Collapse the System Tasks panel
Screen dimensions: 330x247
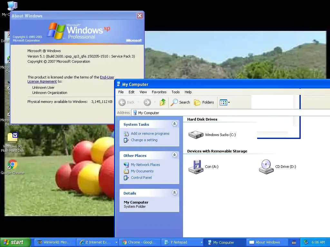[x=174, y=124]
